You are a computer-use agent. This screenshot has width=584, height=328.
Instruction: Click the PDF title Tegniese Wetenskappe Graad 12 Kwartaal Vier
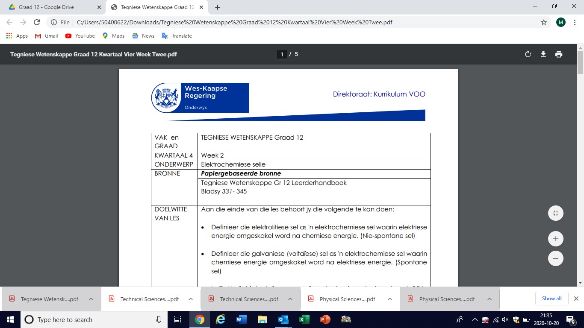94,54
